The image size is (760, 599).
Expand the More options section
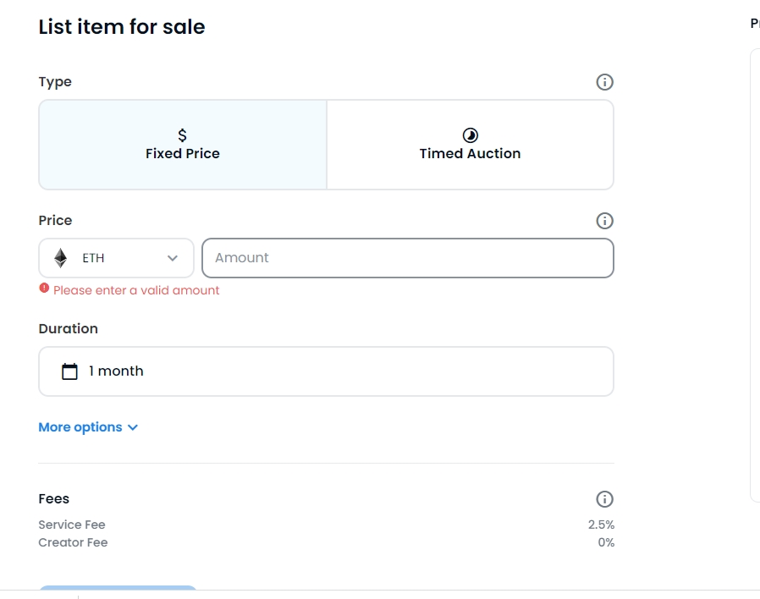tap(88, 427)
